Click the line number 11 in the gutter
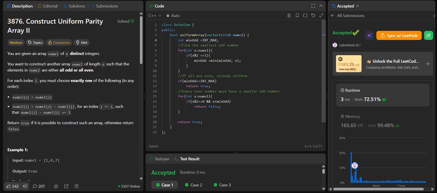This screenshot has height=193, width=437. (x=154, y=76)
